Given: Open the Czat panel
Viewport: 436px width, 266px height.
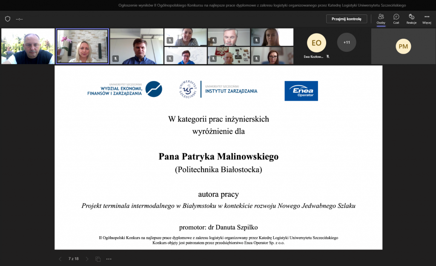Looking at the screenshot, I should click(396, 19).
